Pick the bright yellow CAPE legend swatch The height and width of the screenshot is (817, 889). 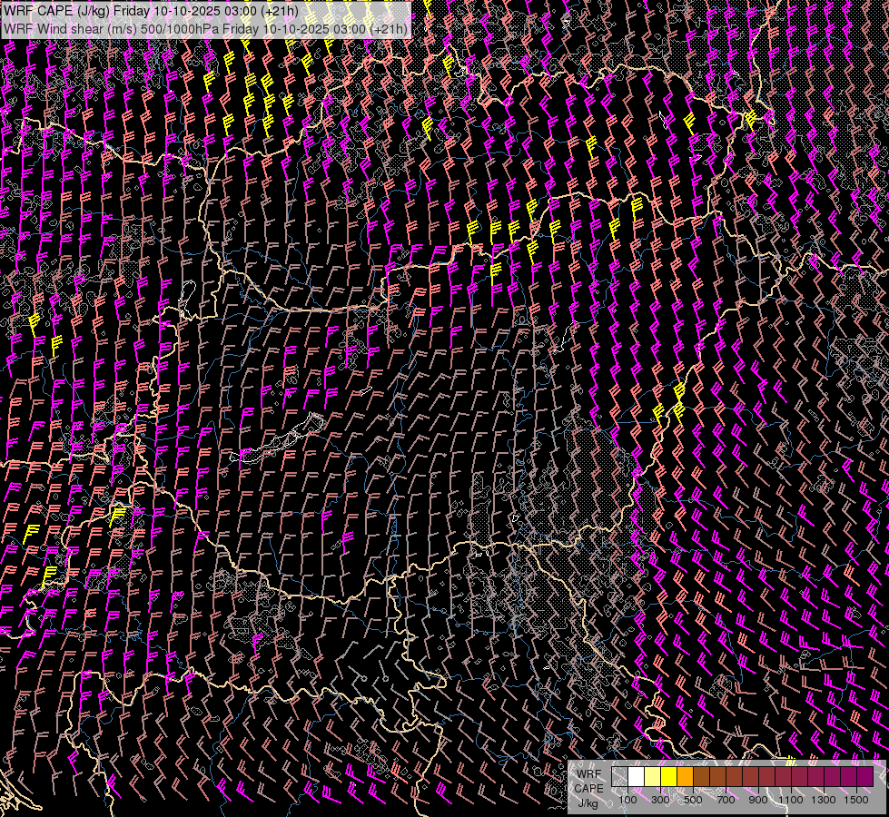tap(669, 777)
